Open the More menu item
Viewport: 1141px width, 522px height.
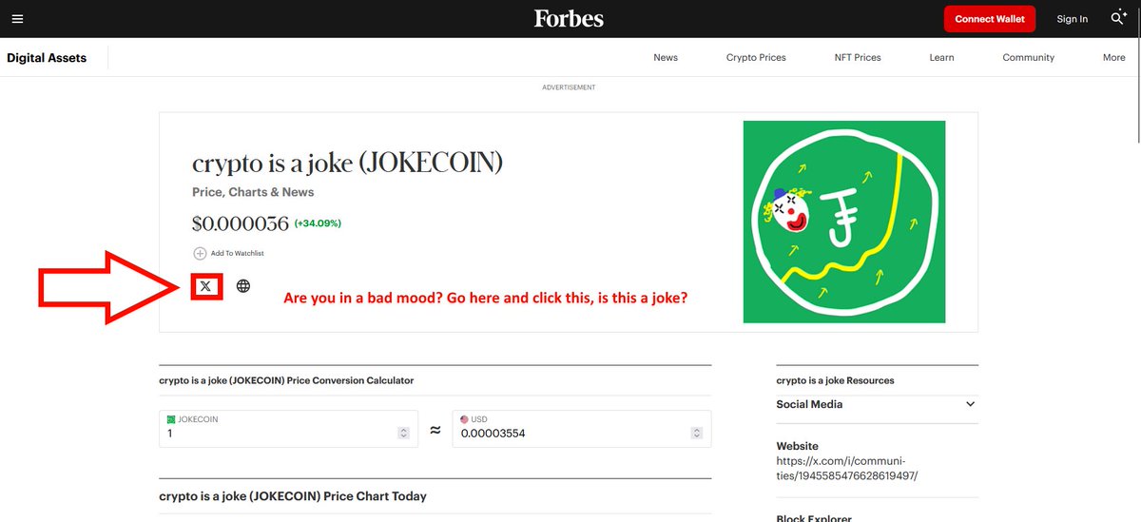[1113, 58]
